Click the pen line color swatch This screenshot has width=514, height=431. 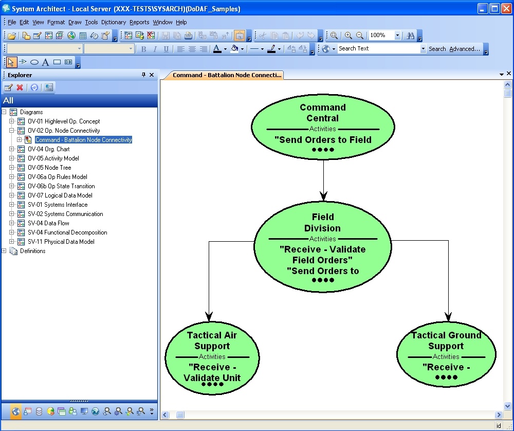271,49
